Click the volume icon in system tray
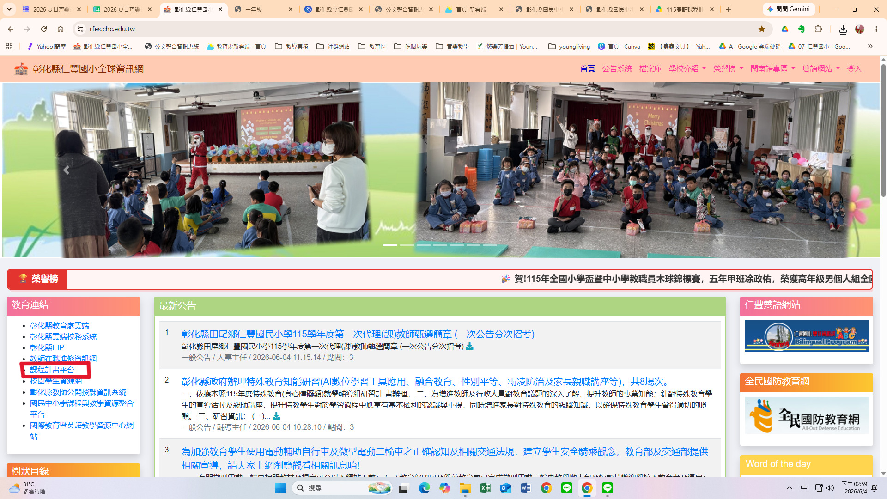This screenshot has width=887, height=499. pos(830,488)
